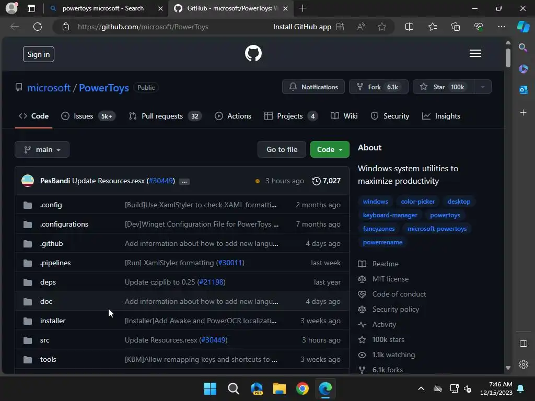This screenshot has height=401, width=535.
Task: Click the page vertical scrollbar thumb
Action: (x=508, y=58)
